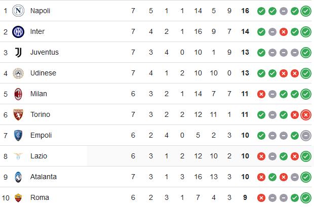Screen dimensions: 314x207
Task: Open the Lazio eagle logo
Action: coord(18,156)
